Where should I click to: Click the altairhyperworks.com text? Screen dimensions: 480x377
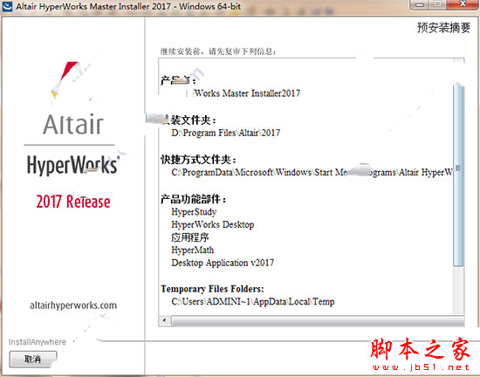click(73, 305)
